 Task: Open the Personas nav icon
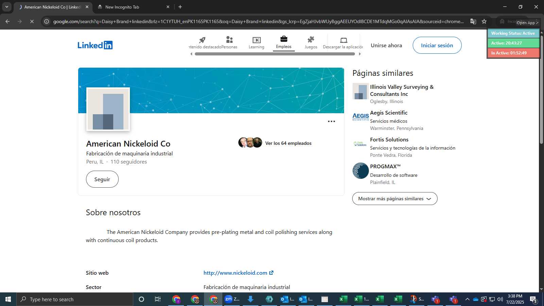point(230,42)
